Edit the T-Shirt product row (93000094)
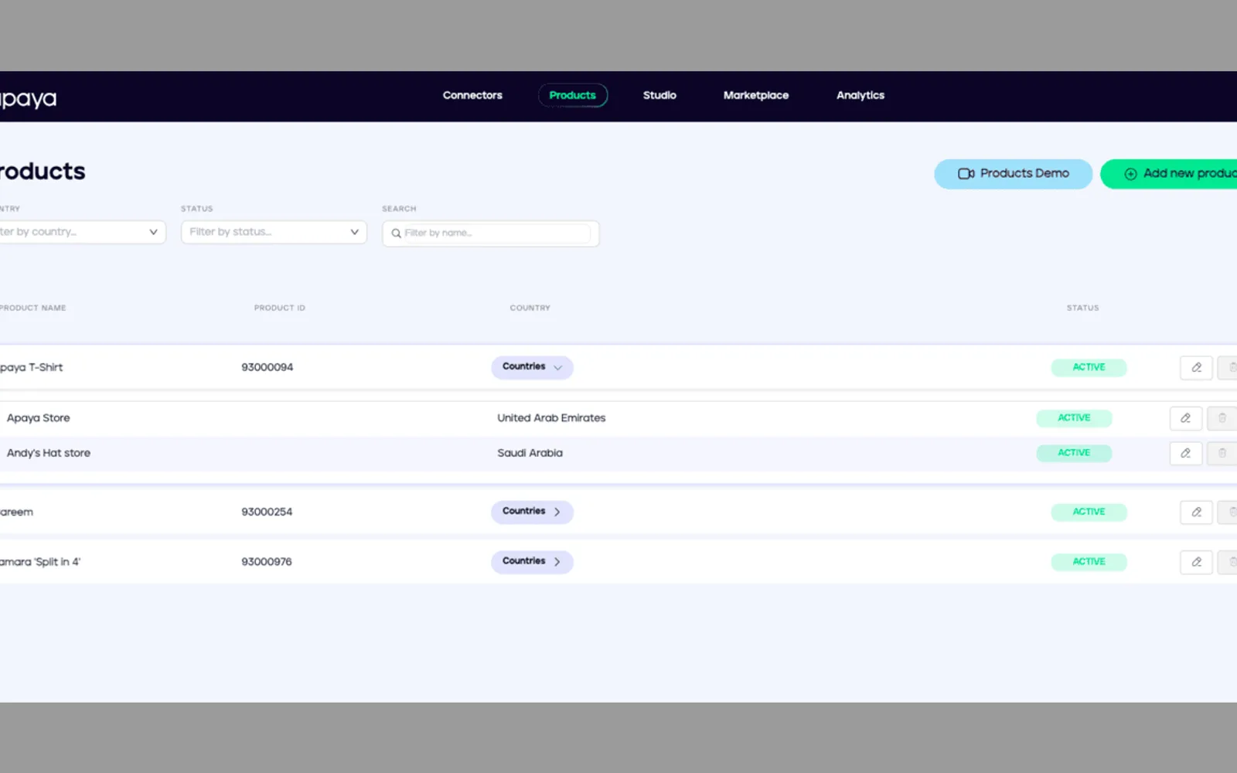The image size is (1237, 773). click(x=1196, y=367)
